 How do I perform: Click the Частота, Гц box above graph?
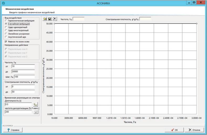(78, 19)
